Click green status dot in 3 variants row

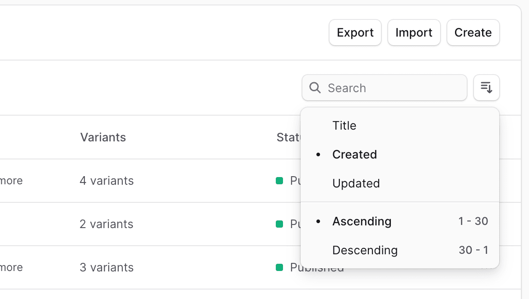coord(279,267)
